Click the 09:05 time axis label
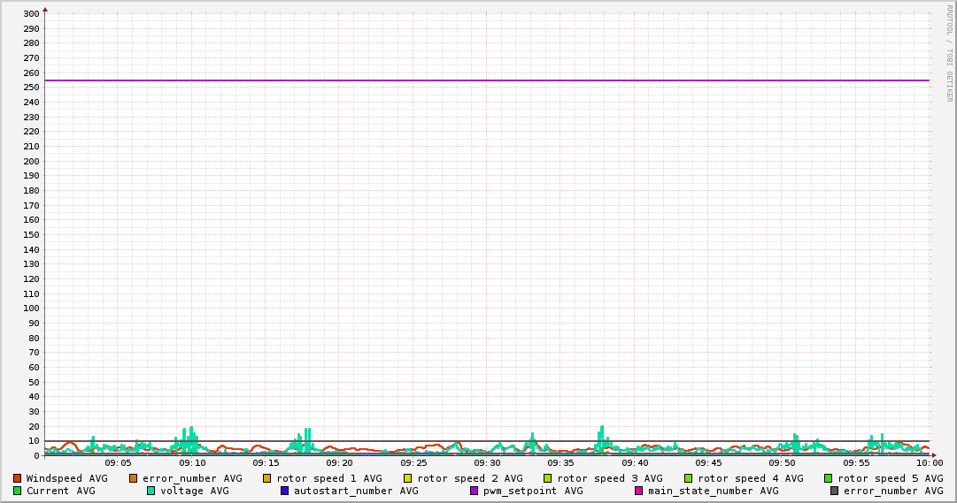Viewport: 957px width, 503px height. (118, 462)
